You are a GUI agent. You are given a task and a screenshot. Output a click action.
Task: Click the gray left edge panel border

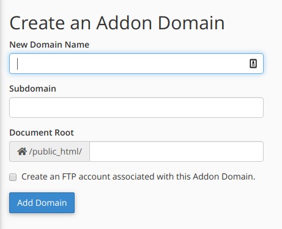pos(1,114)
